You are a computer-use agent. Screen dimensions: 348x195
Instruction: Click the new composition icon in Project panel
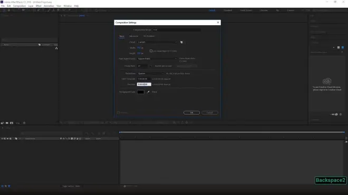(12, 123)
